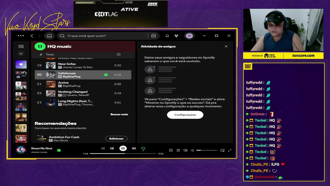
Task: Pause HQ music playlist with green button
Action: (40, 47)
